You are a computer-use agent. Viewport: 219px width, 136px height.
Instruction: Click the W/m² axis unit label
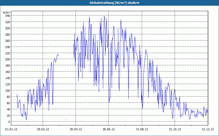6,13
